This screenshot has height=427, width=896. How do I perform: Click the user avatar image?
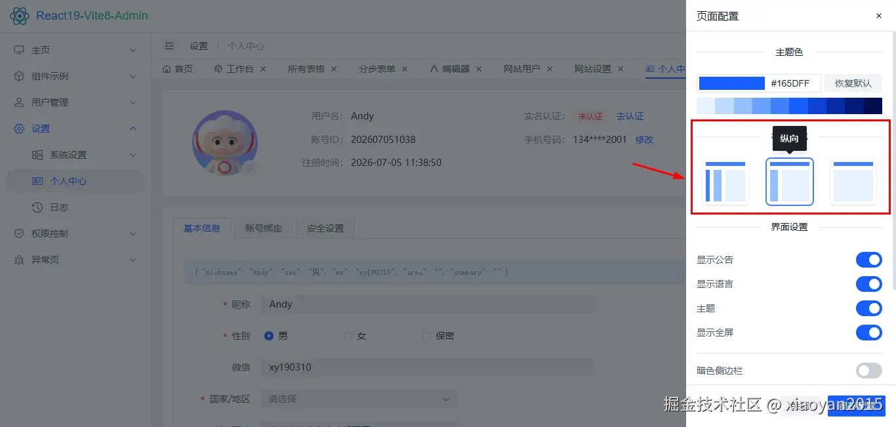224,143
